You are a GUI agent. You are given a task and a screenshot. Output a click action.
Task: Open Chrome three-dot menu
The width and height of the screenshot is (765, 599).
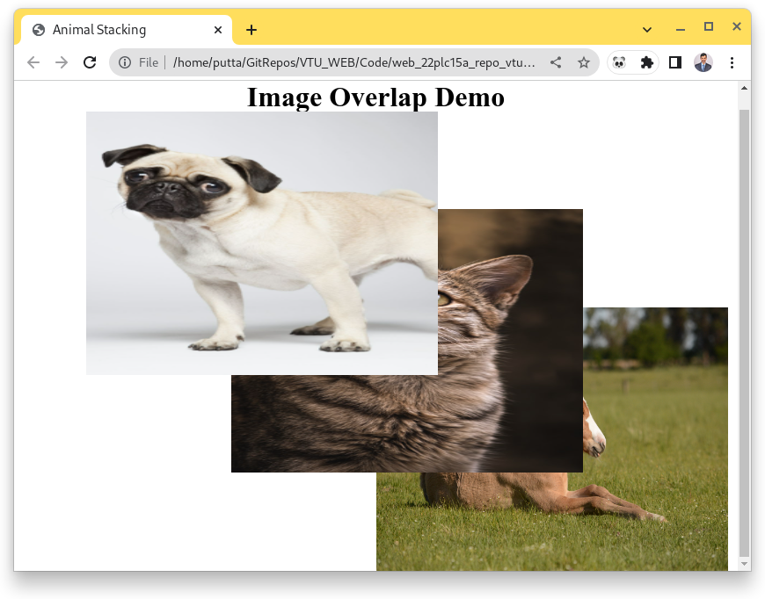point(732,62)
